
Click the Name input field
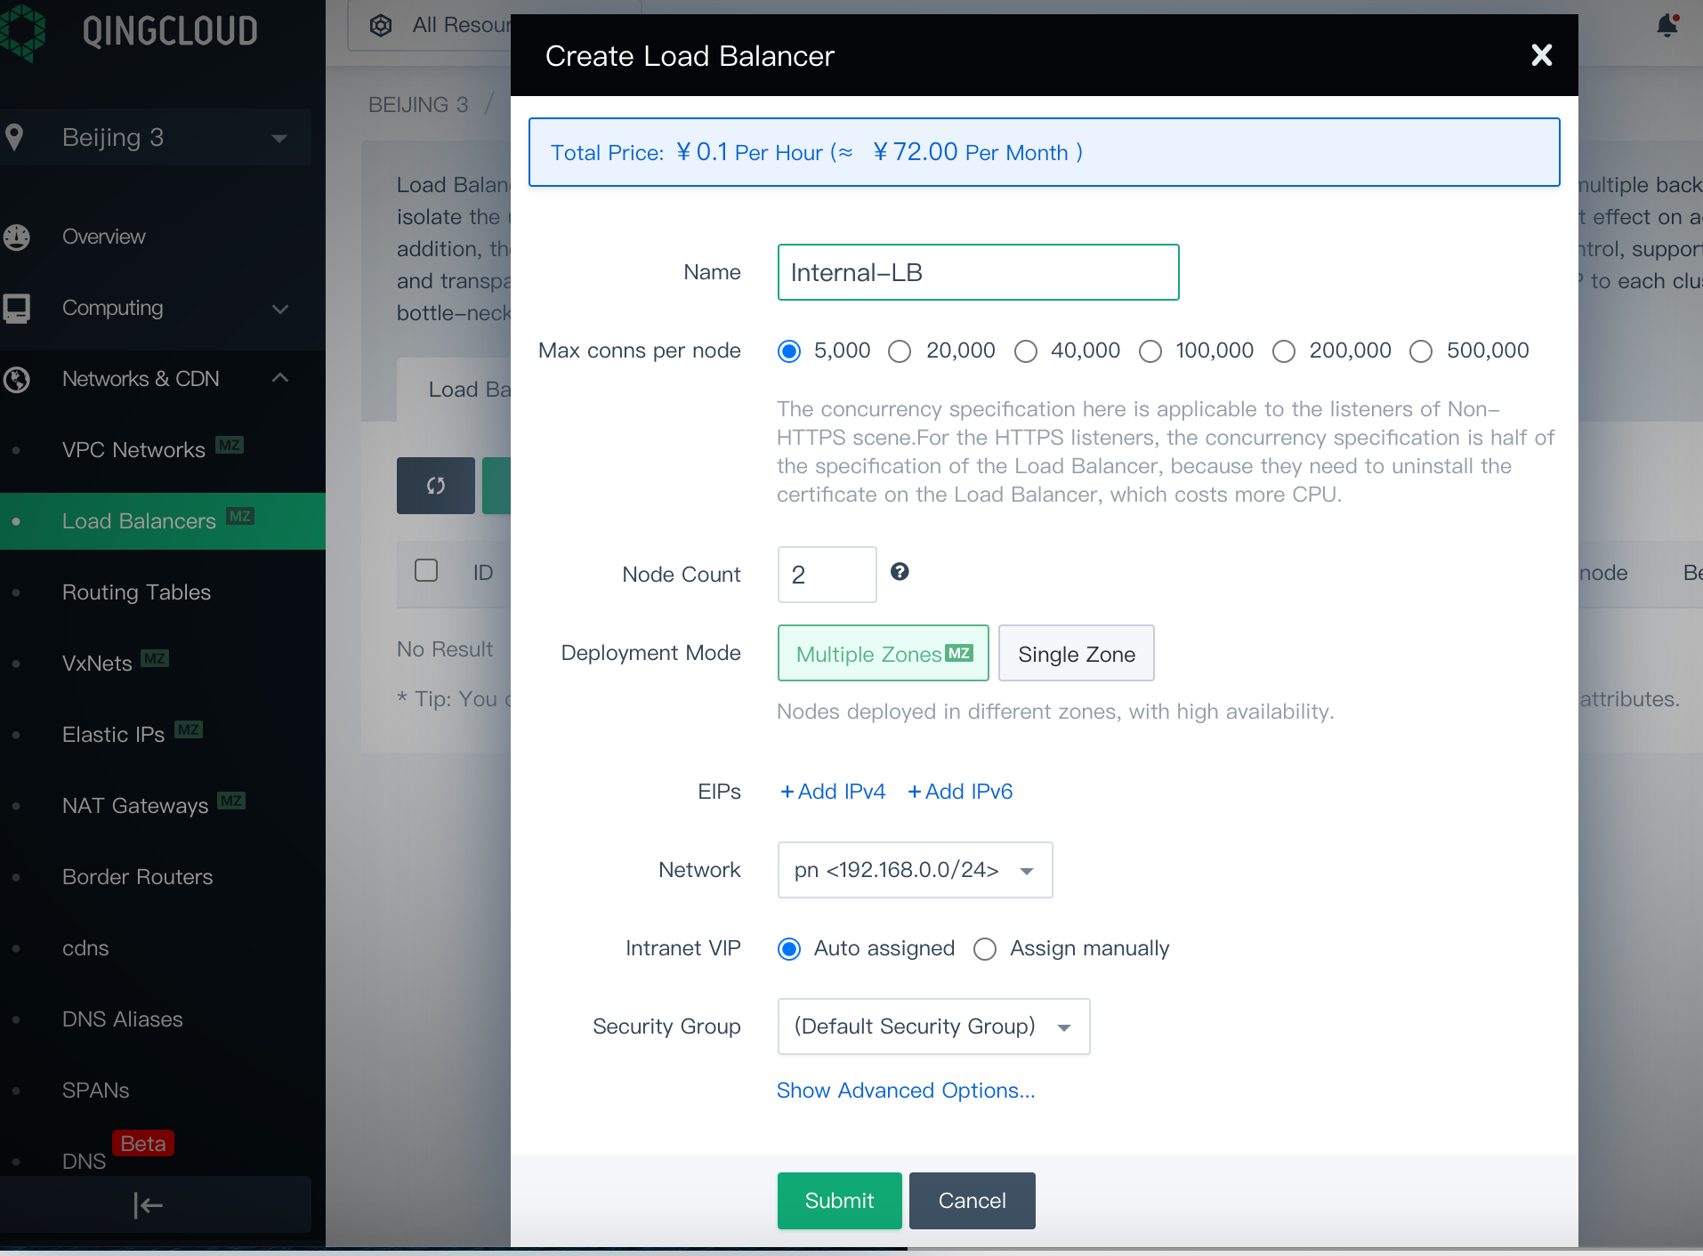point(978,272)
